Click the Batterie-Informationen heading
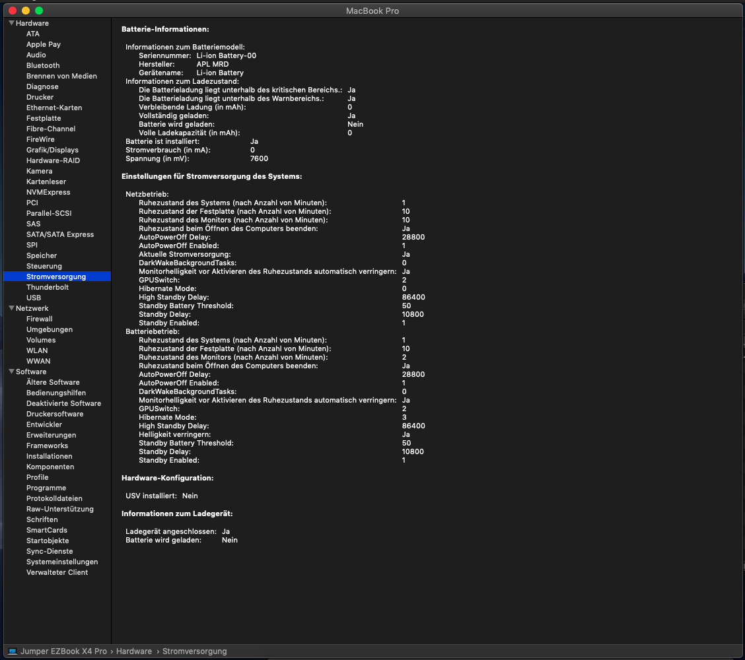745x660 pixels. pyautogui.click(x=165, y=29)
